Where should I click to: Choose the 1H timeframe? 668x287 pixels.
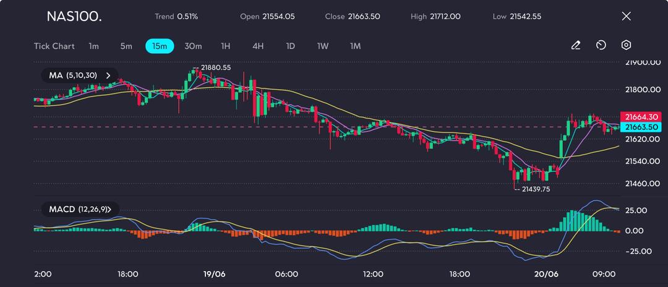(226, 46)
